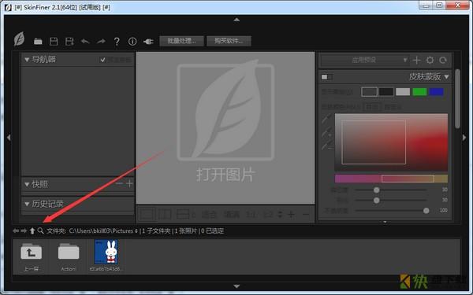Click the hue range bar
Screen dimensions: 473x295
[x=391, y=179]
